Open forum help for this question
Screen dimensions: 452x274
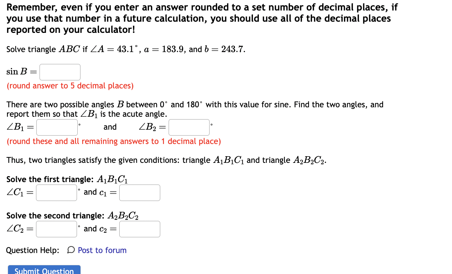101,250
